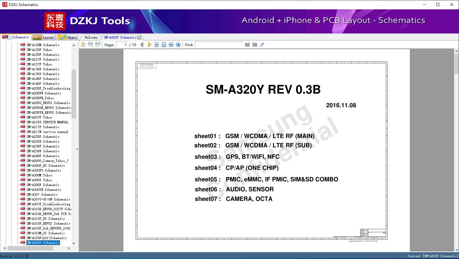
Task: Toggle the match case icon
Action: [262, 45]
